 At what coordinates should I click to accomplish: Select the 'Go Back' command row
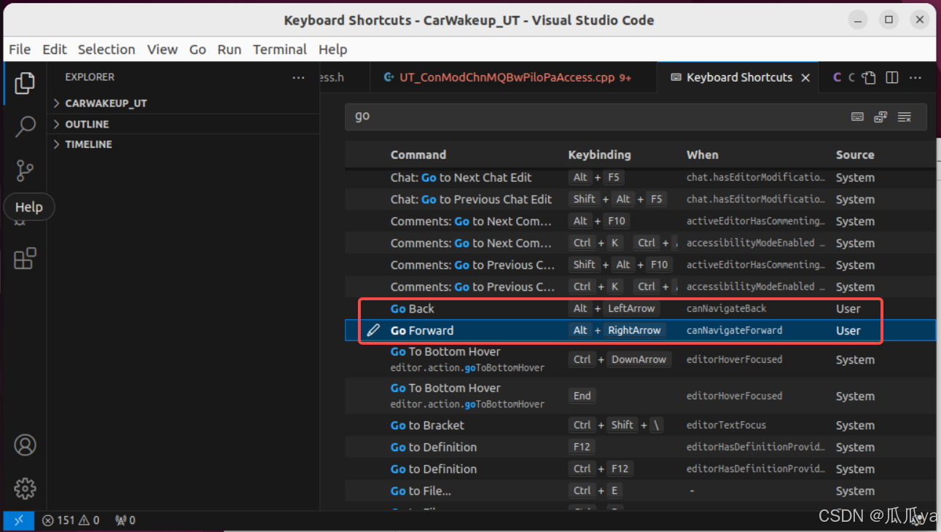tap(640, 308)
